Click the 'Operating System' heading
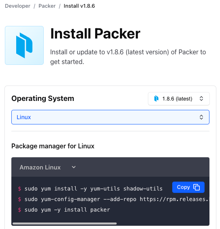 [x=43, y=98]
